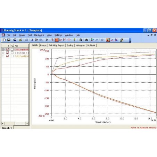Screen dimensions: 157x157
Task: Click the red circle-with-cross graph icon
Action: click(69, 40)
